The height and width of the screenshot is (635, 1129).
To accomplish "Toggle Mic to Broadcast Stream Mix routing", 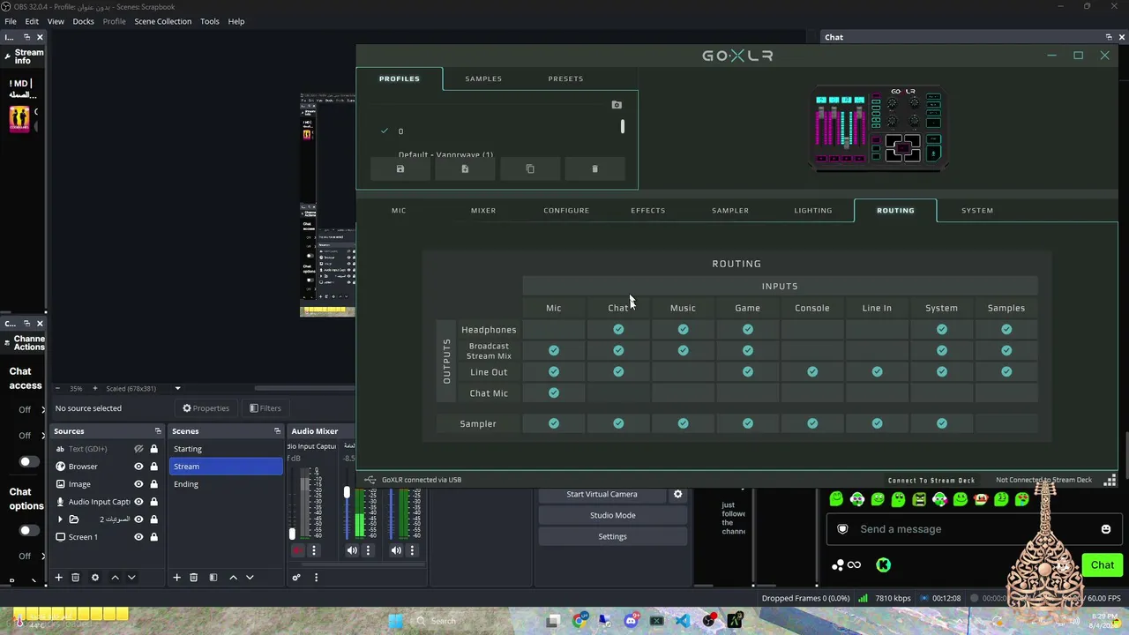I will pyautogui.click(x=554, y=351).
